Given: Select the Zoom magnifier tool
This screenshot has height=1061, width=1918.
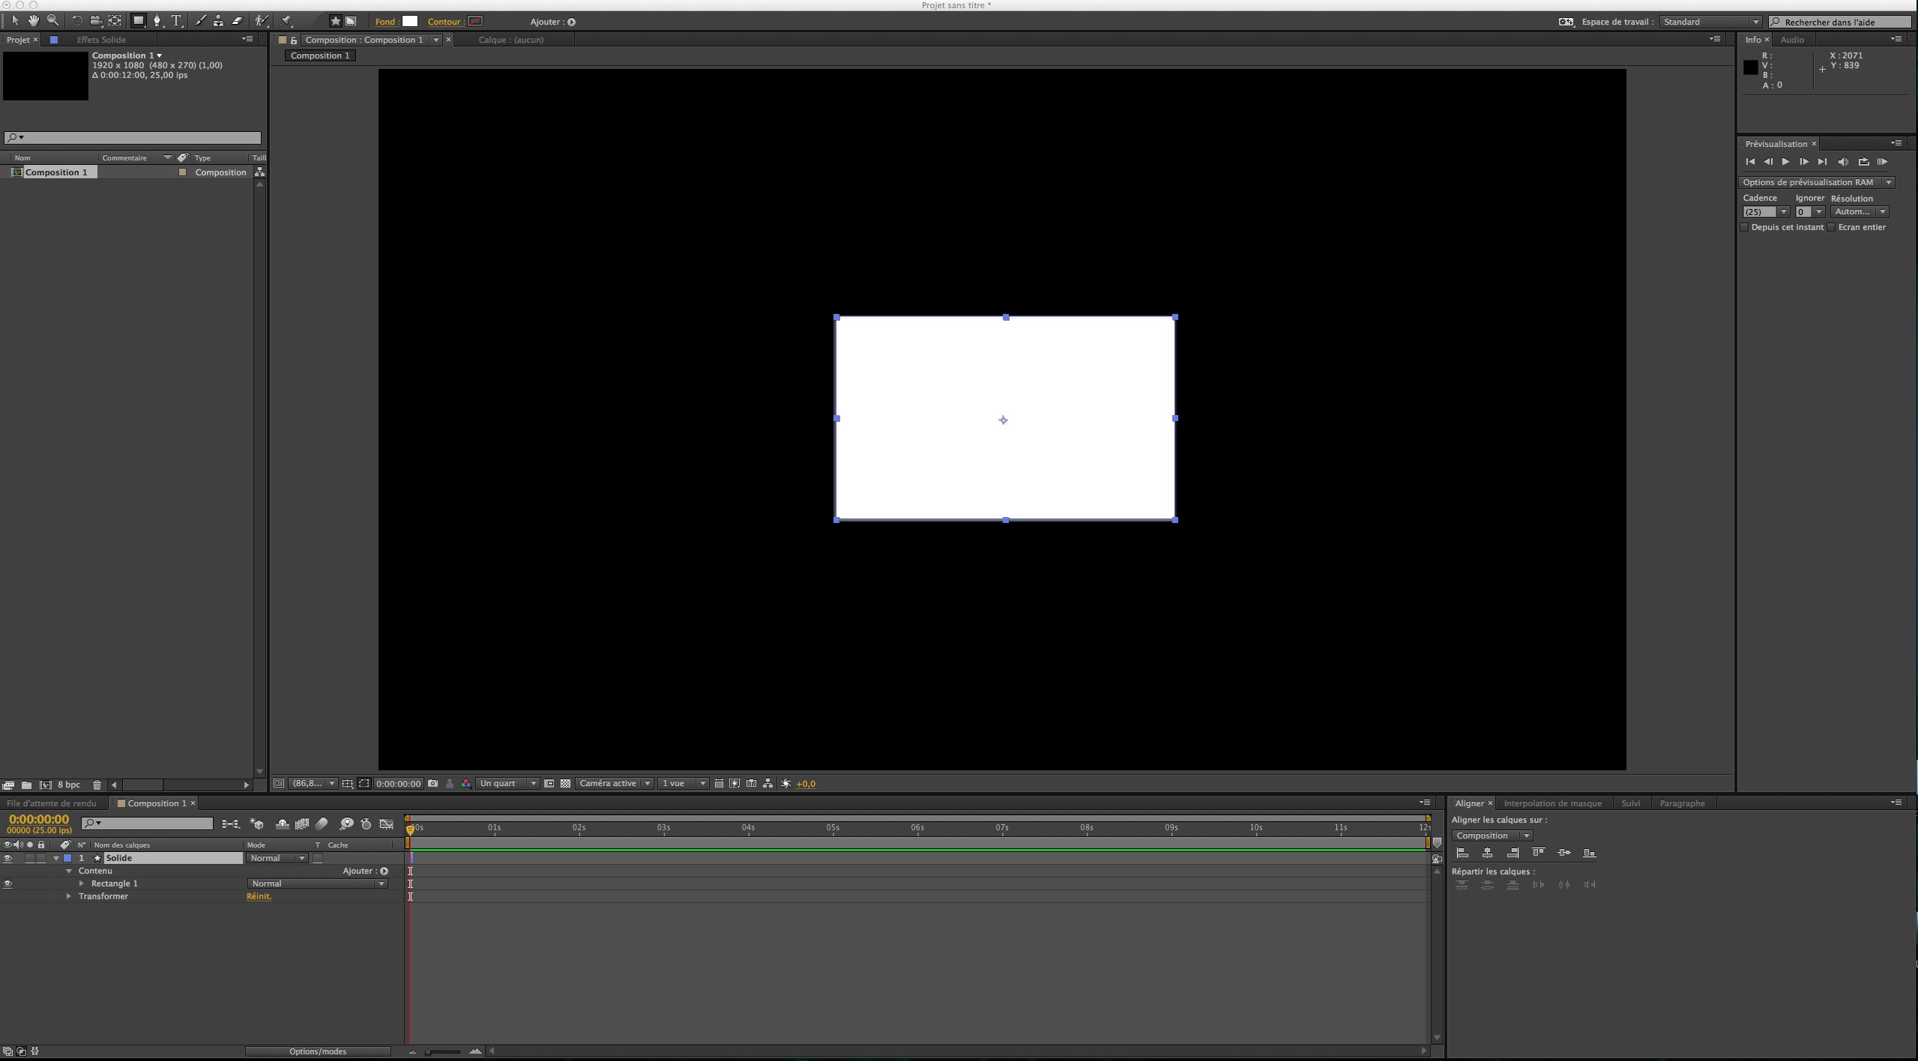Looking at the screenshot, I should (x=52, y=21).
